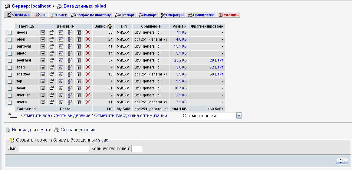Search icon in the otdel row
This screenshot has width=352, height=170.
(x=61, y=39)
